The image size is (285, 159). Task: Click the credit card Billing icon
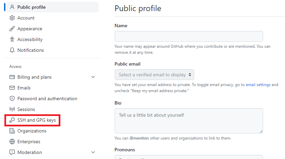coord(12,77)
